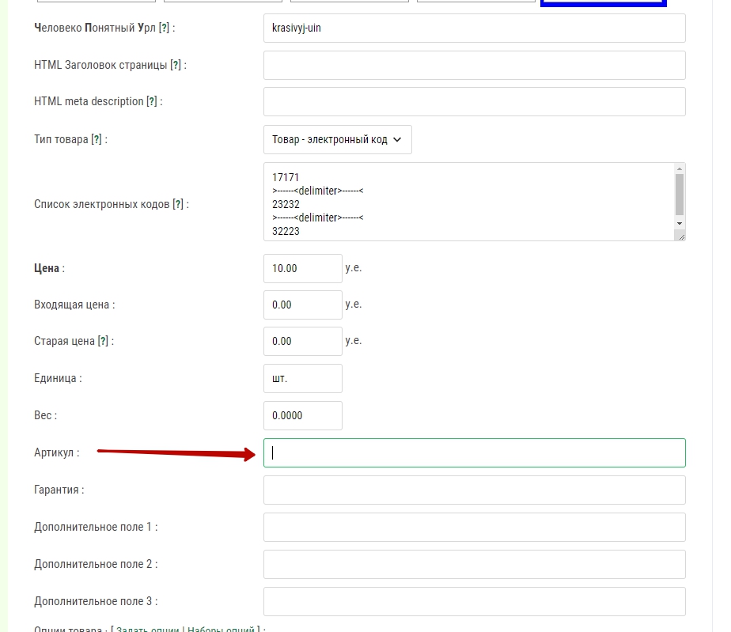Screen dimensions: 731x632
Task: Show the [?] hint for Старая цена
Action: (103, 342)
